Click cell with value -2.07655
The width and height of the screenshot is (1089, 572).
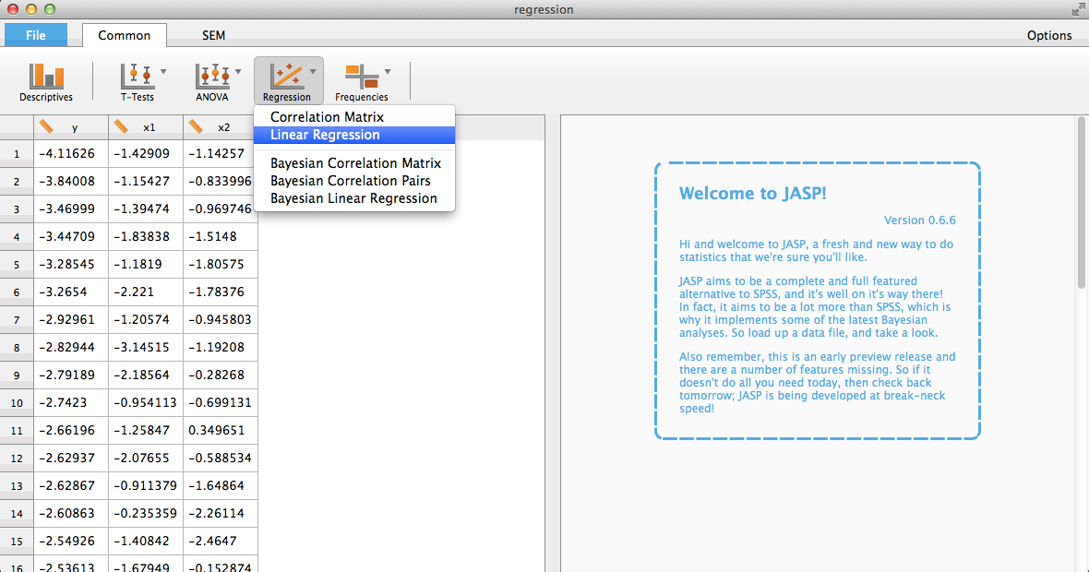[146, 459]
